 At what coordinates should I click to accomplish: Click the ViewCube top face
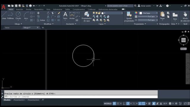[x=183, y=40]
